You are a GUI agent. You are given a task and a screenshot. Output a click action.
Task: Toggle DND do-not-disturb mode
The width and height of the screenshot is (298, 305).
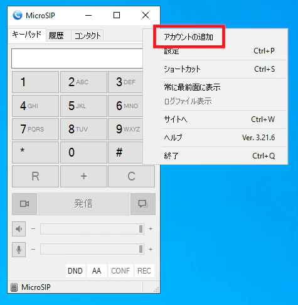point(75,271)
